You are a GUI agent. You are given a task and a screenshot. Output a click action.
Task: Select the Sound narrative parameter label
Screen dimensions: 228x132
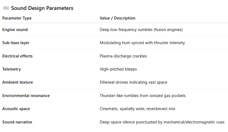[17, 122]
